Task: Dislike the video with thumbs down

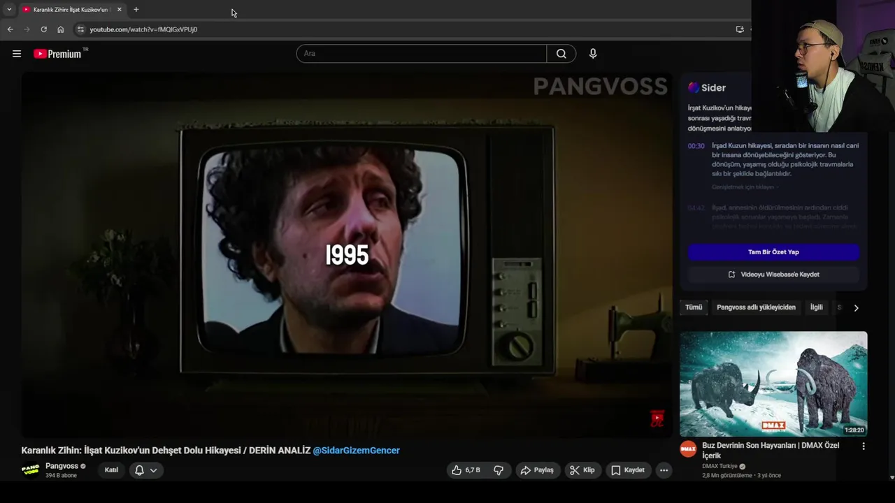Action: pyautogui.click(x=499, y=470)
